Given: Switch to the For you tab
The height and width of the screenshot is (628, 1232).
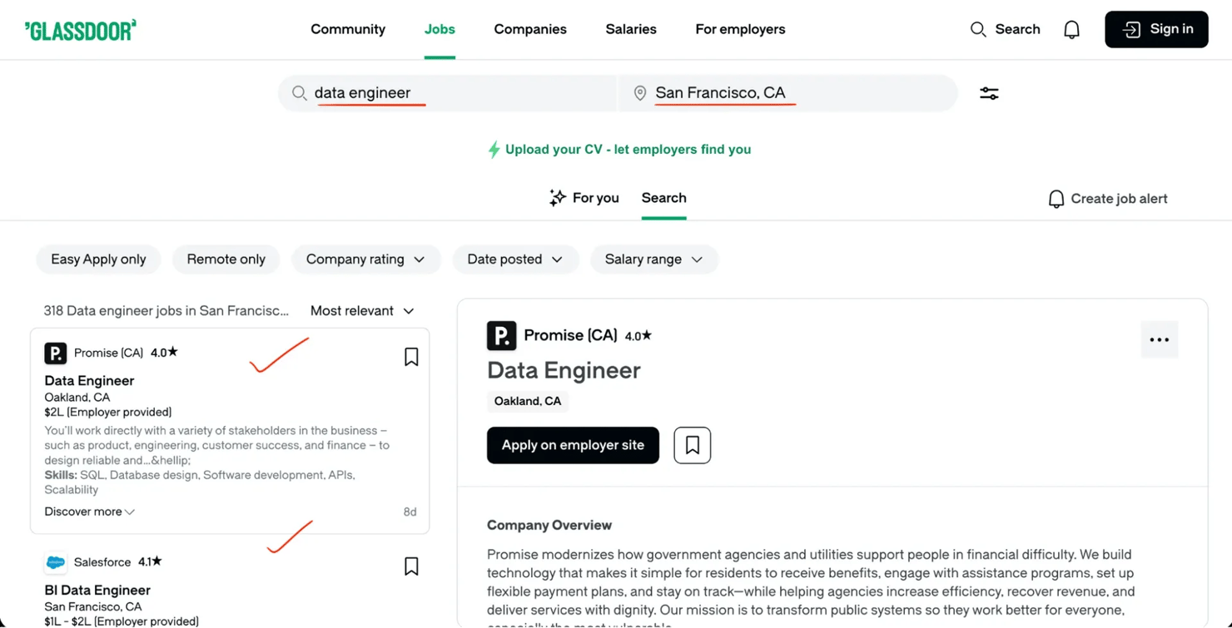Looking at the screenshot, I should point(584,198).
